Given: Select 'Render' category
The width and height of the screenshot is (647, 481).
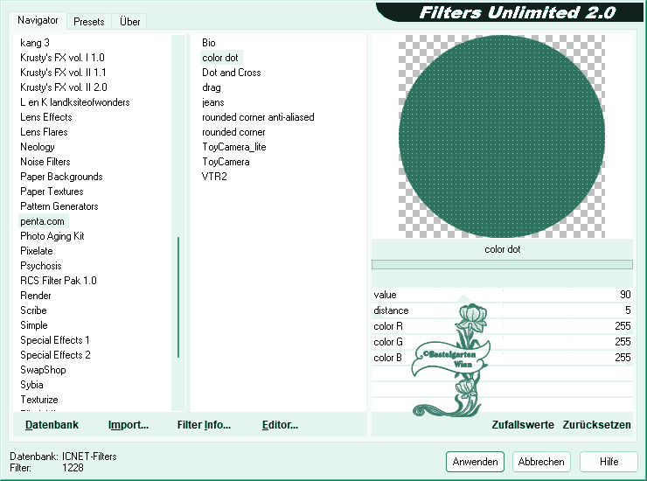Looking at the screenshot, I should point(36,296).
